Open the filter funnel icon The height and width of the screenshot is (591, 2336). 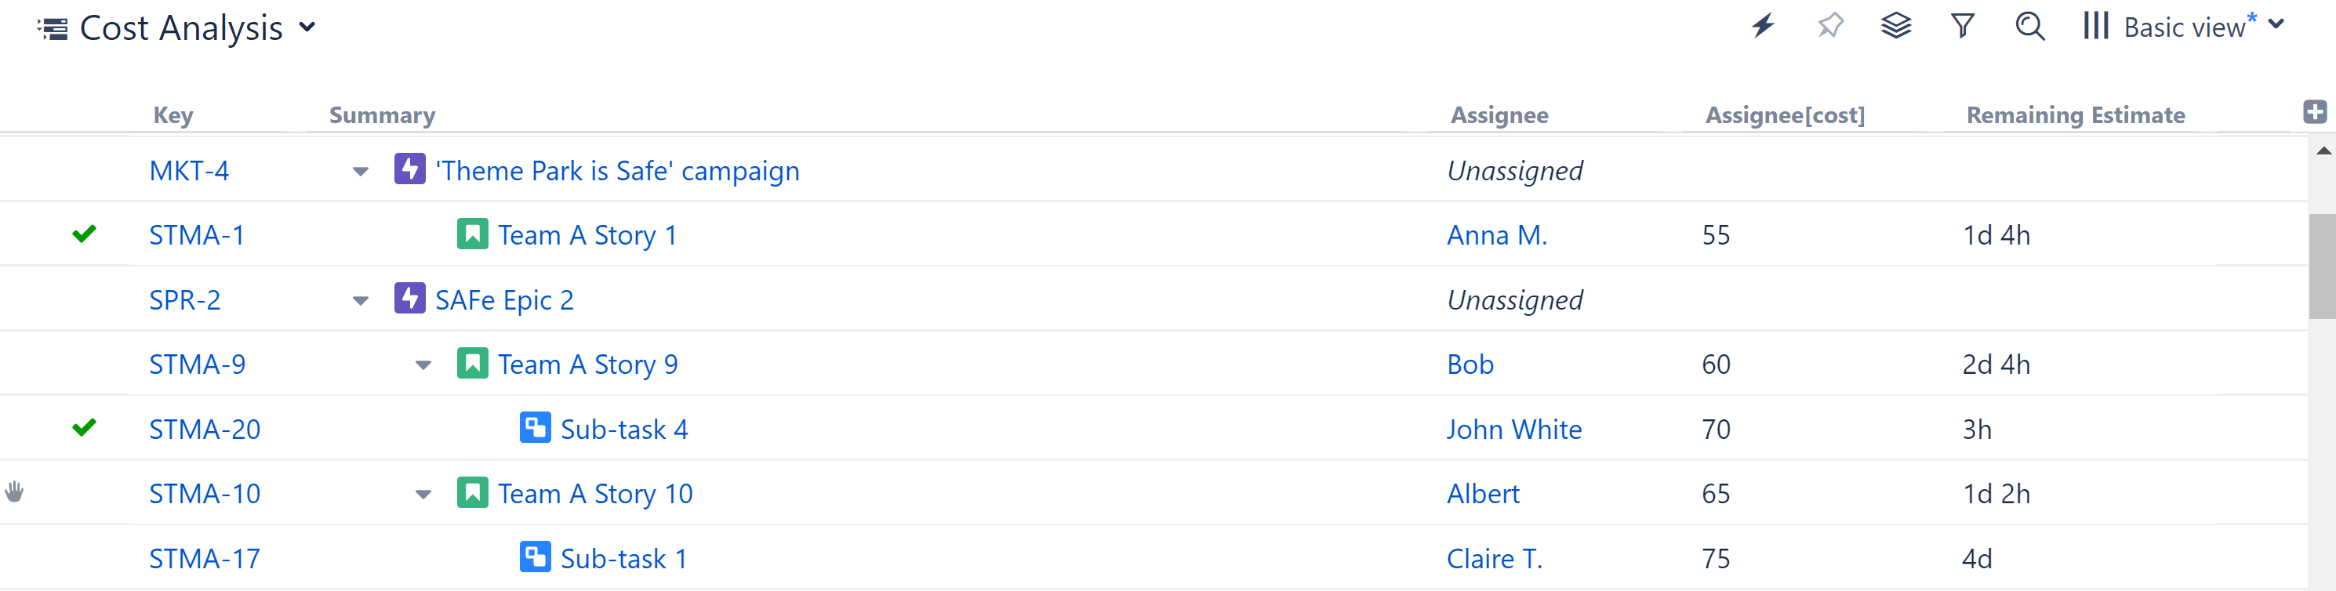coord(1963,27)
